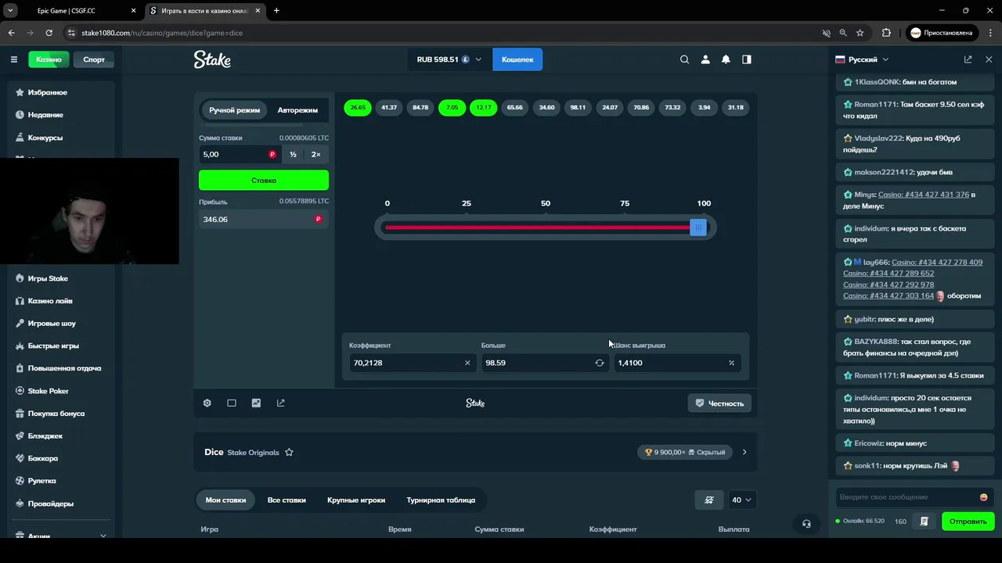Open past result 26.65 chip

click(x=358, y=107)
